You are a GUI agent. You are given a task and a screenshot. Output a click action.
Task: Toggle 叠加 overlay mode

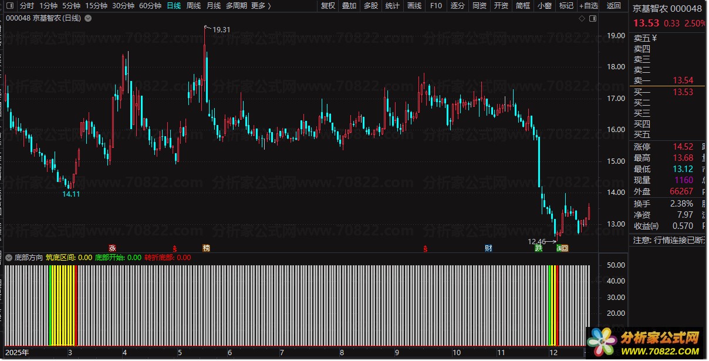[349, 6]
